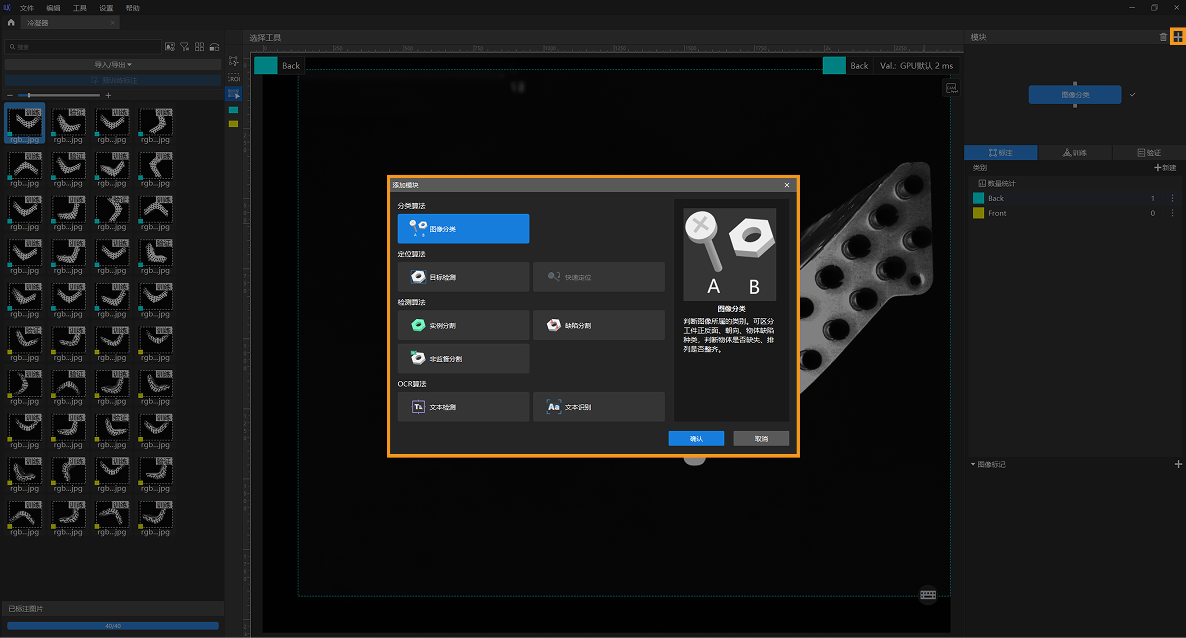The height and width of the screenshot is (638, 1186).
Task: Collapse the 图像标记 section
Action: point(973,464)
